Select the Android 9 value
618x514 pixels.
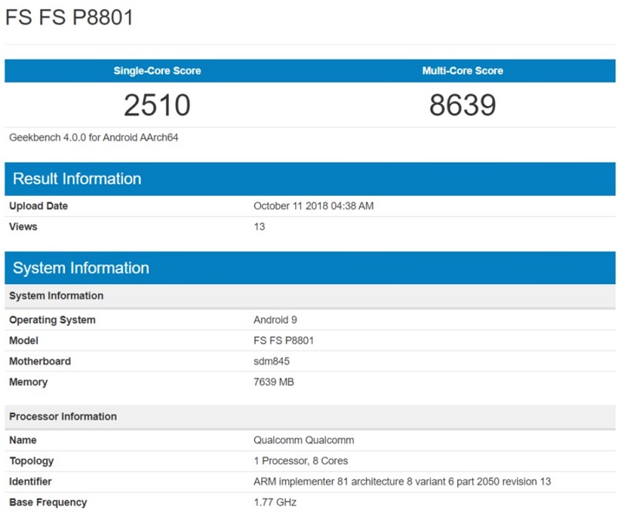point(275,320)
